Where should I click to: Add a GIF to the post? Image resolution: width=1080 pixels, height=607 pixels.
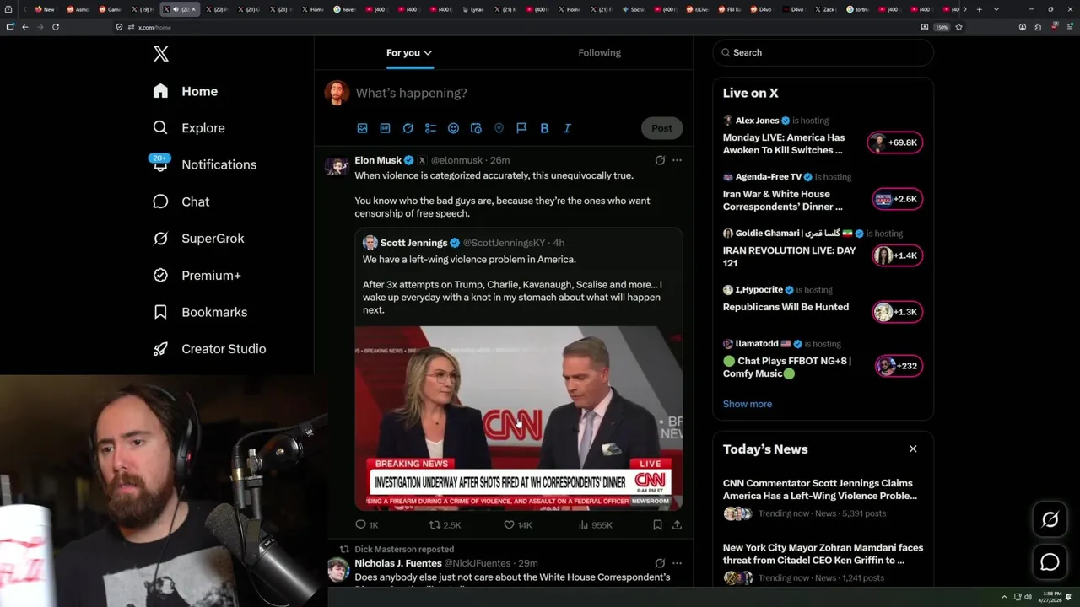tap(385, 128)
